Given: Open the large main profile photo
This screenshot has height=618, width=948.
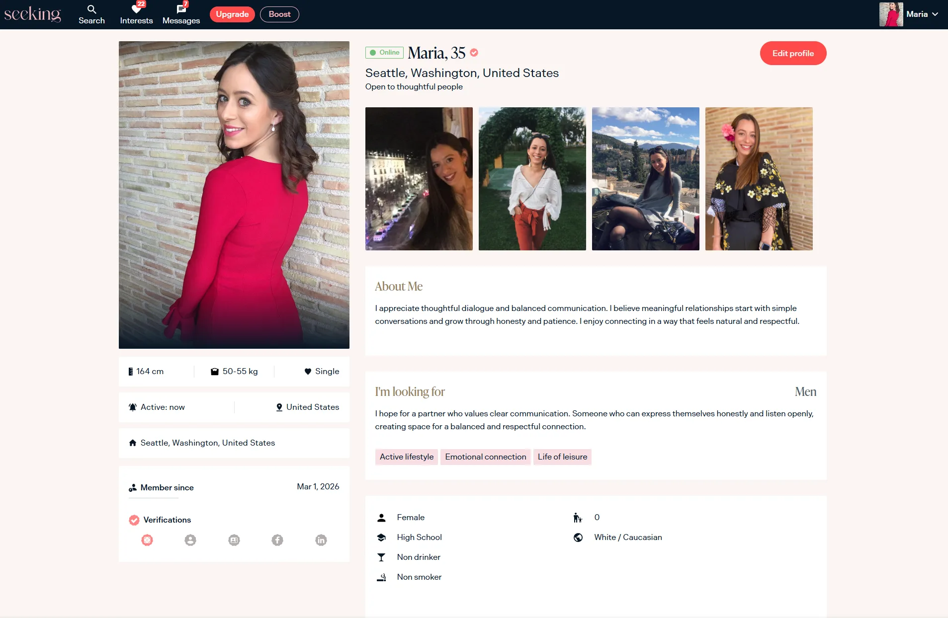Looking at the screenshot, I should [x=234, y=195].
